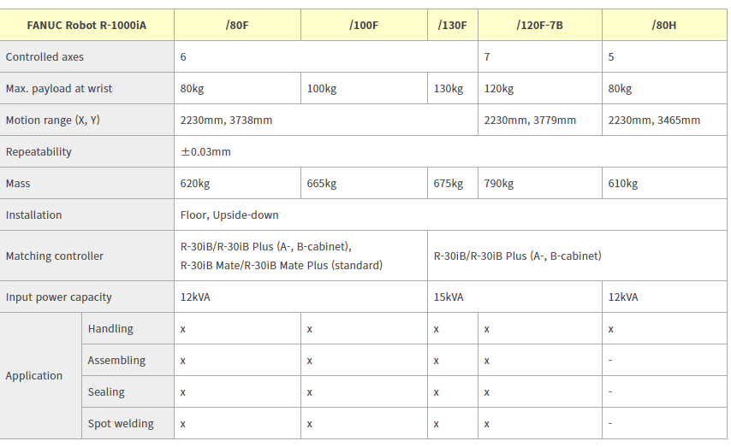Click the FANUC Robot R-1000iA header cell

point(86,25)
